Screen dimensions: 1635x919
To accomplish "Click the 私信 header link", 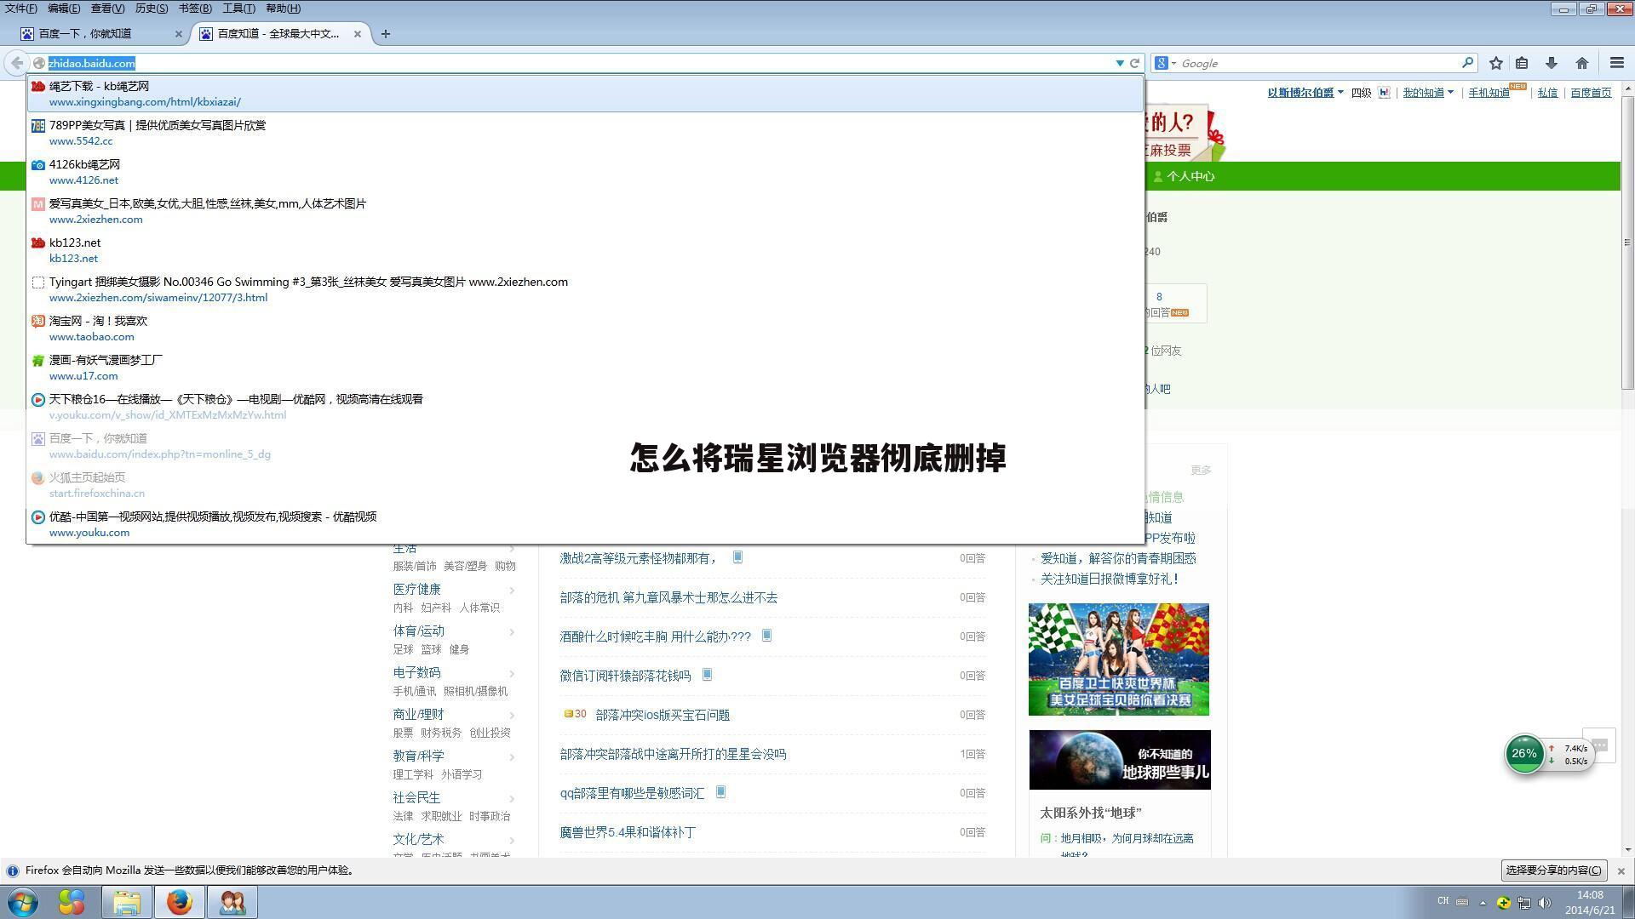I will pyautogui.click(x=1547, y=93).
